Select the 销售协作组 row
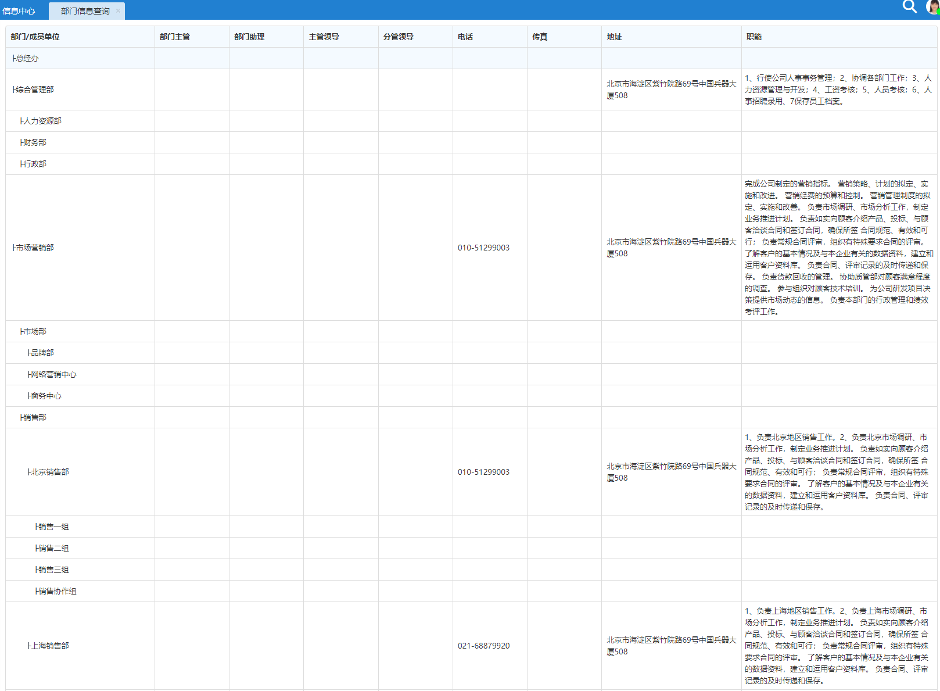Screen dimensions: 940x691 tap(57, 591)
